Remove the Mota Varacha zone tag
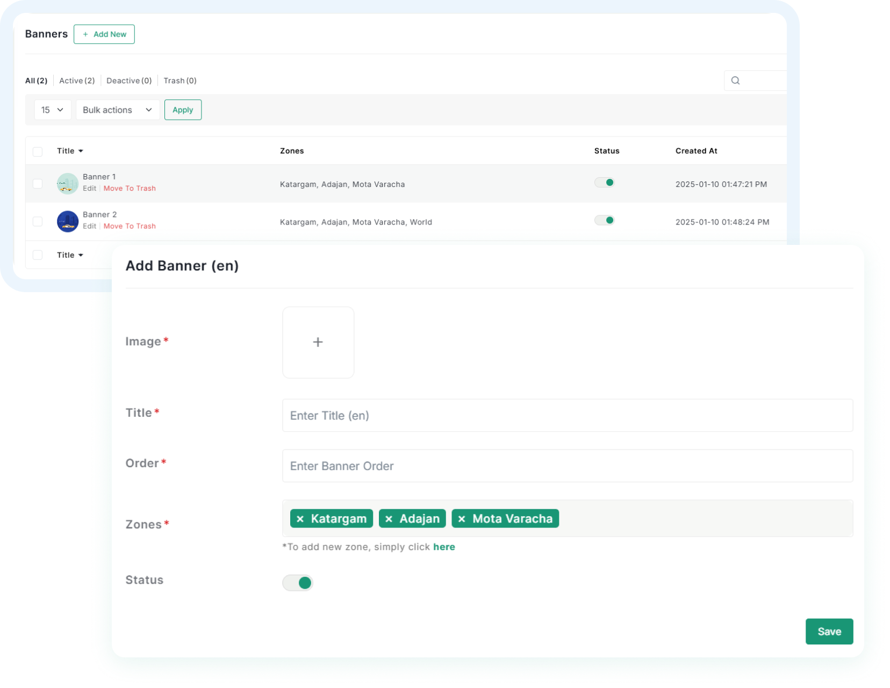890x688 pixels. tap(462, 519)
